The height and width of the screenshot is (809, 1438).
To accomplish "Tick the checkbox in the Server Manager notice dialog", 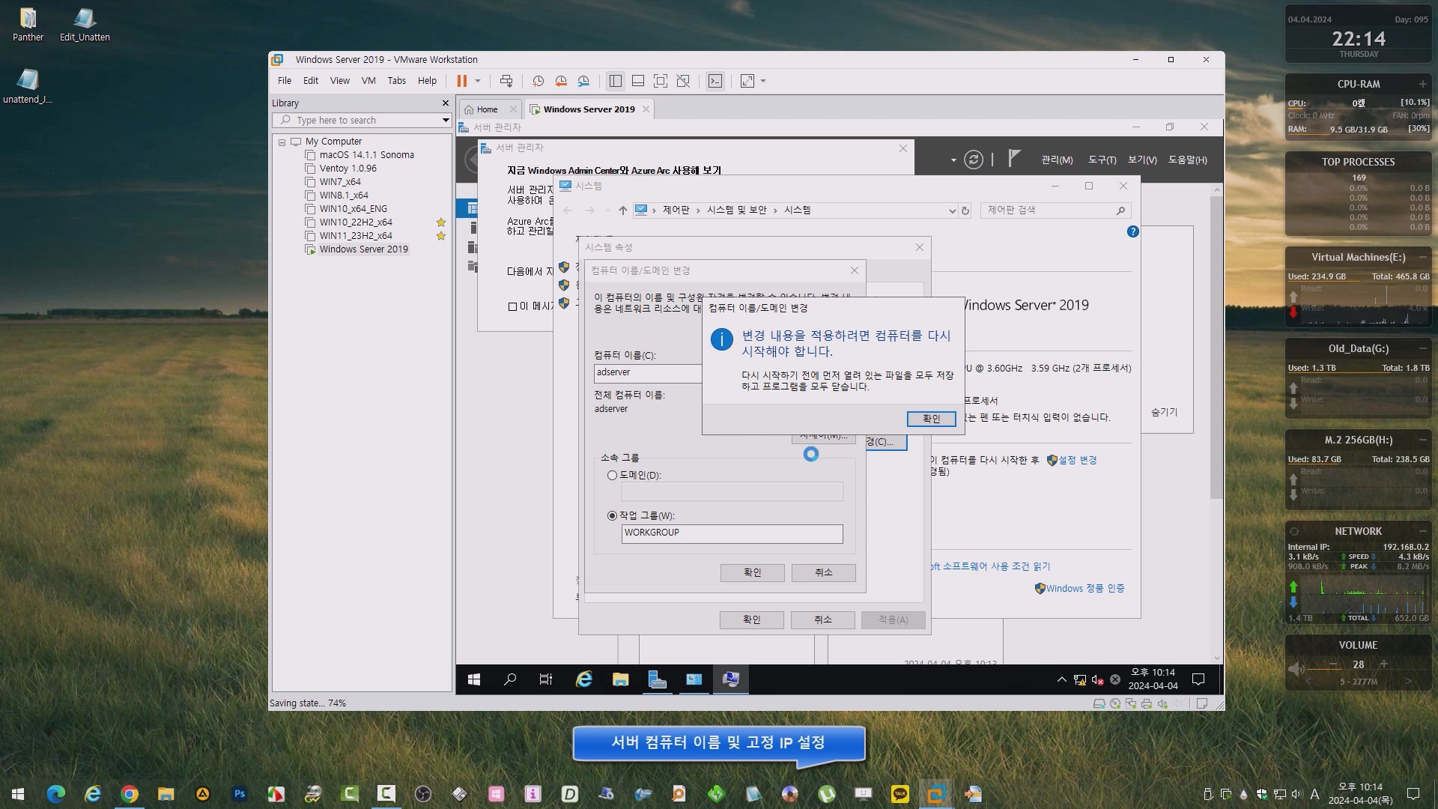I will coord(512,306).
